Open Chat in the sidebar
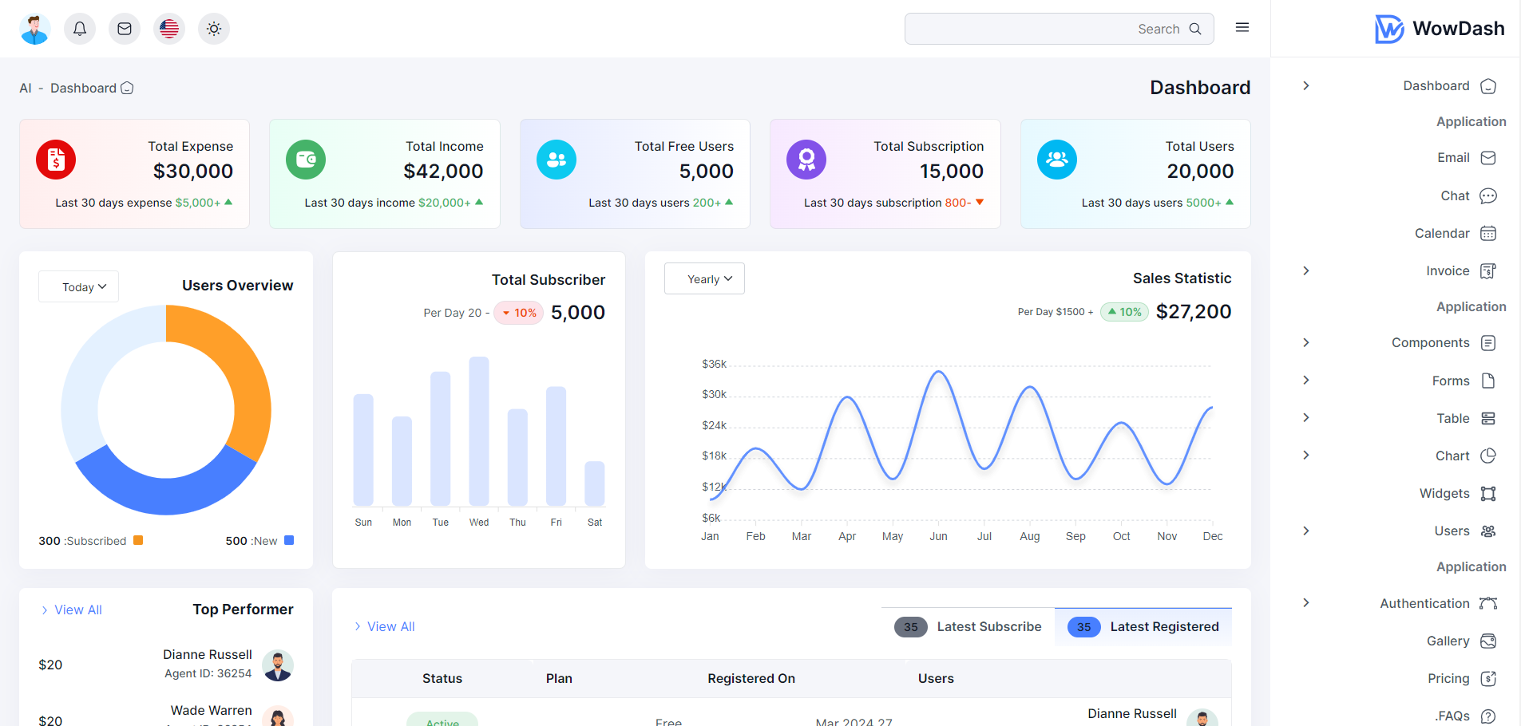The width and height of the screenshot is (1521, 726). (x=1455, y=196)
